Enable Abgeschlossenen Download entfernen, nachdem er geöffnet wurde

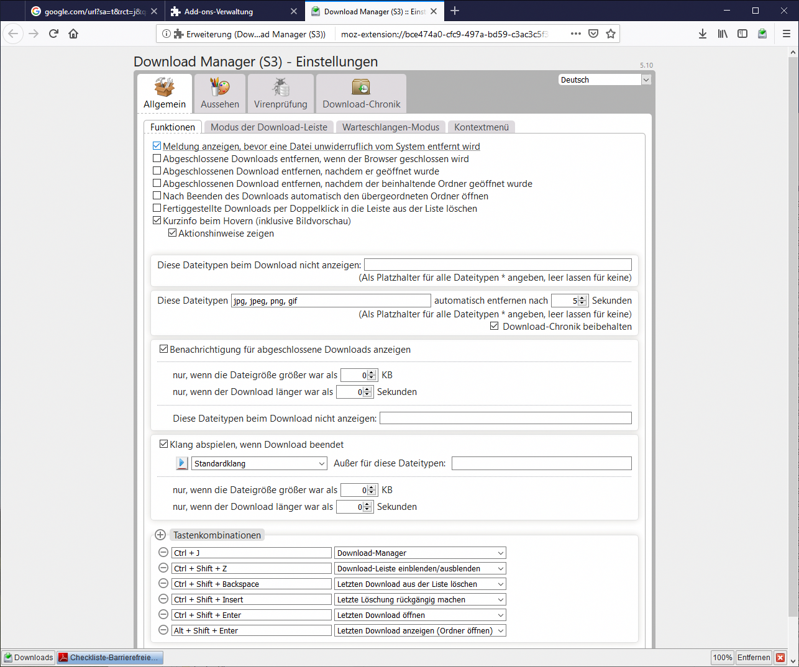pos(157,171)
